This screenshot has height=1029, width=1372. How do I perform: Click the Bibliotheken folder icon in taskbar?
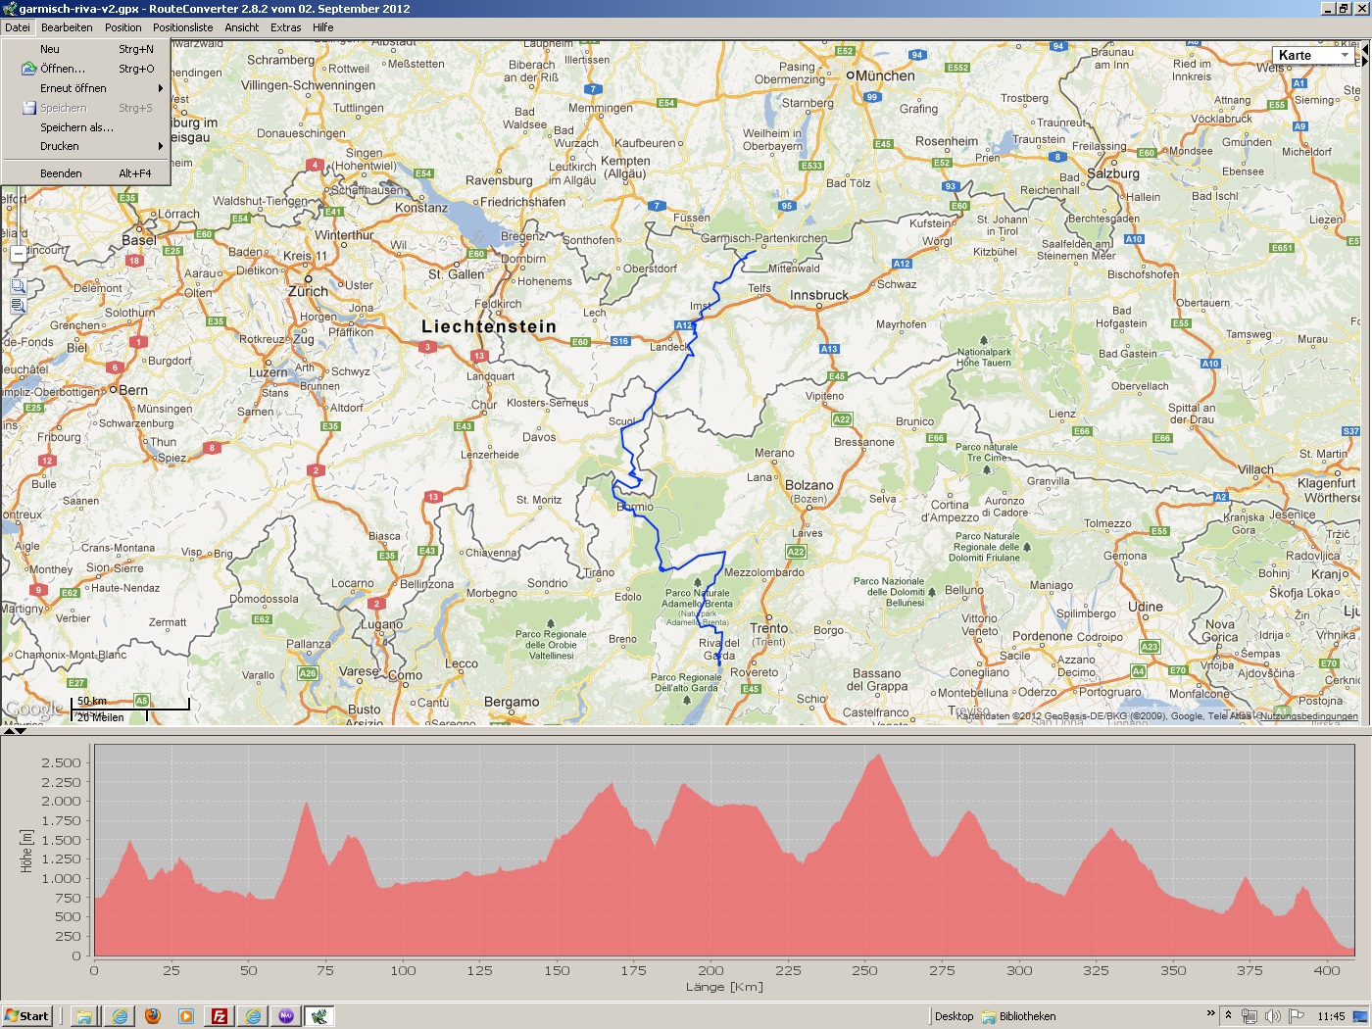(989, 1016)
